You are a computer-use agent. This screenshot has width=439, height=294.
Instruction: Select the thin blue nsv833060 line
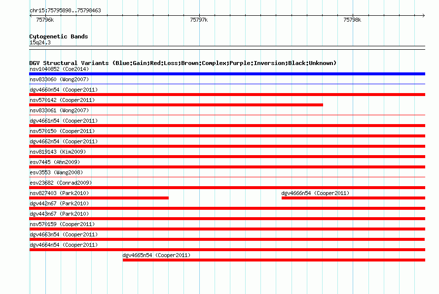(227, 84)
